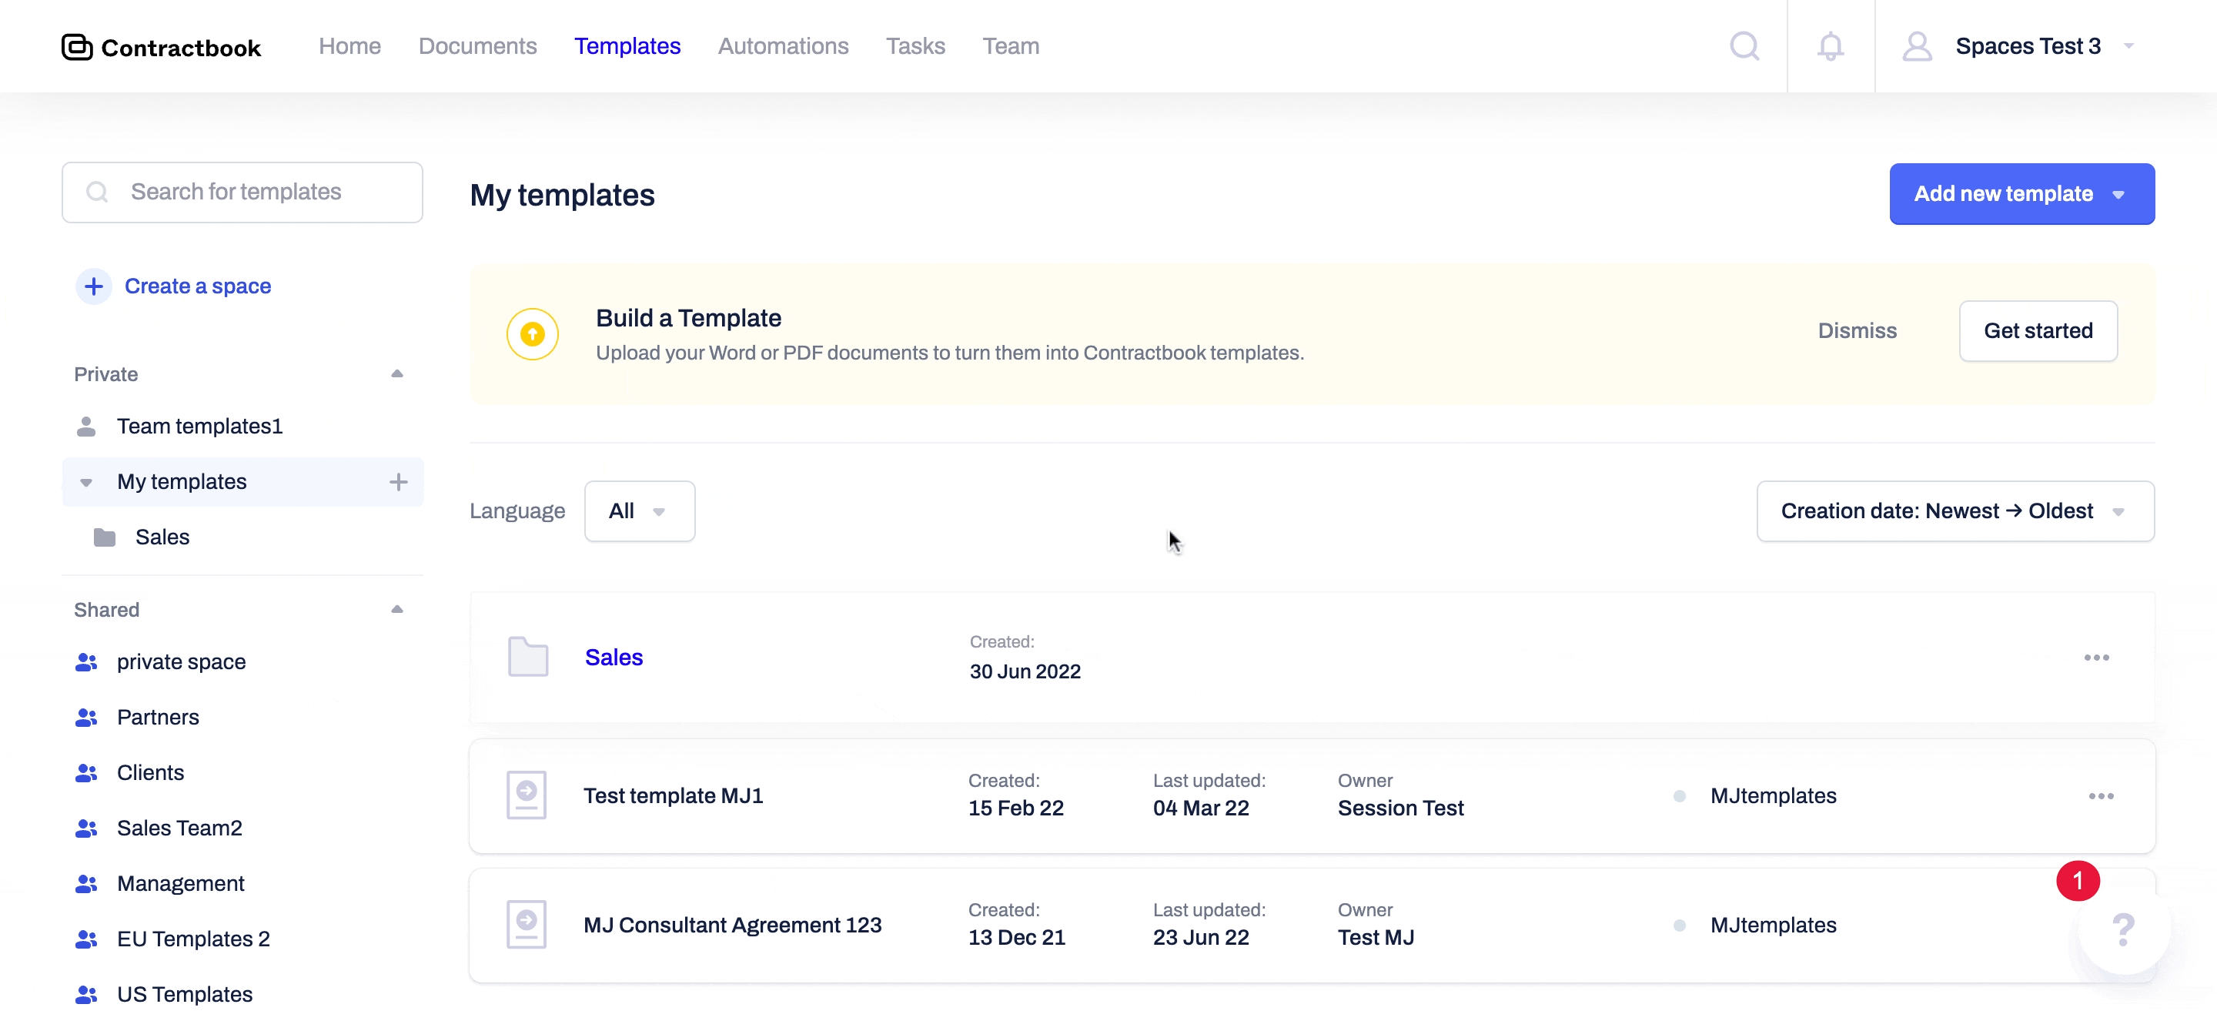Image resolution: width=2217 pixels, height=1021 pixels.
Task: Open the help question mark widget
Action: 2123,929
